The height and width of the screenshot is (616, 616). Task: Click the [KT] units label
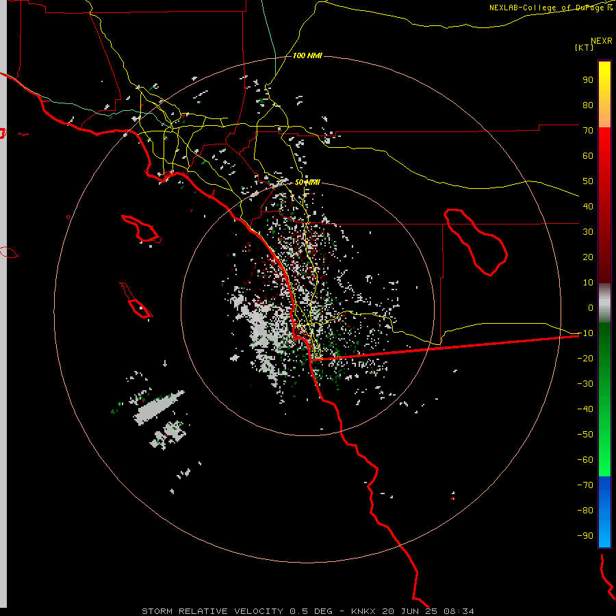pyautogui.click(x=585, y=47)
